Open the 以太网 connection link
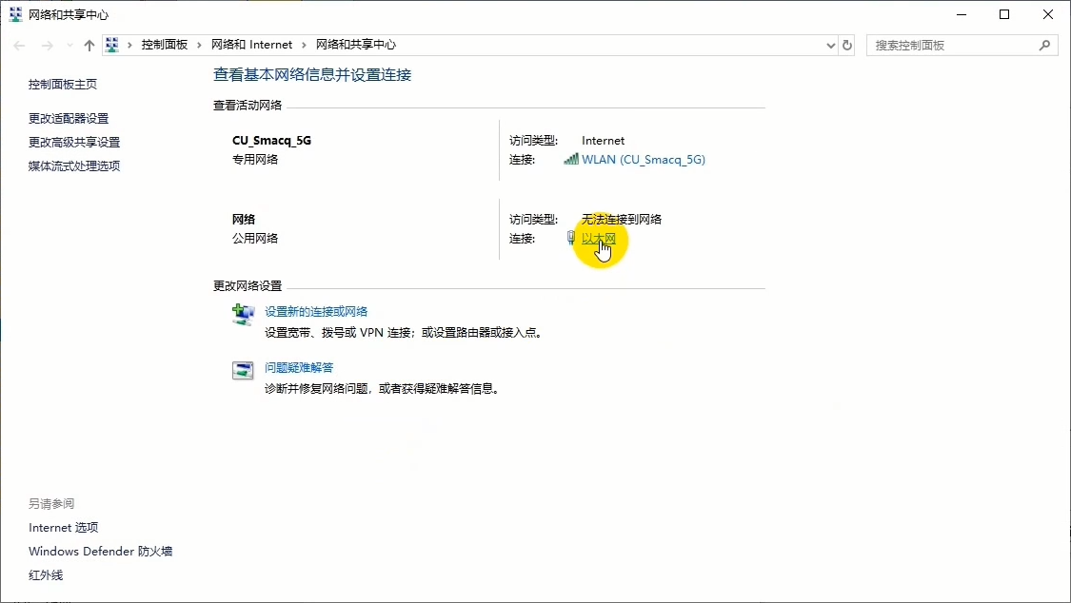The image size is (1071, 603). coord(599,238)
